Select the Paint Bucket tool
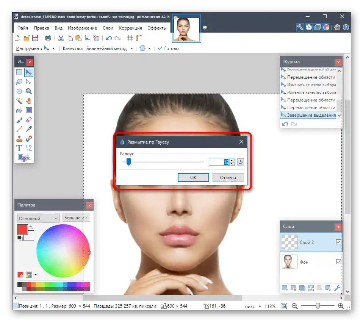 tap(19, 110)
